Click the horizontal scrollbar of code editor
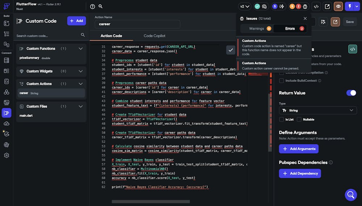This screenshot has height=206, width=362. click(151, 202)
